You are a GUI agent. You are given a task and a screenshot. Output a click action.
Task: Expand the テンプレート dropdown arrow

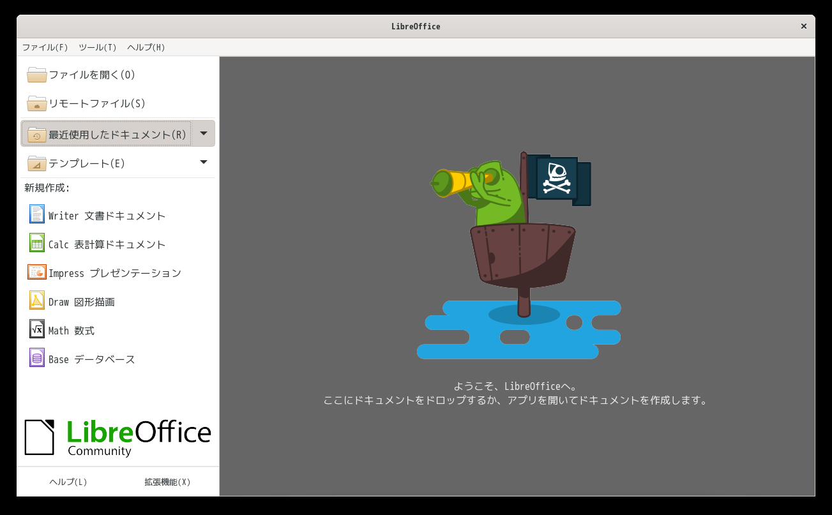coord(204,162)
